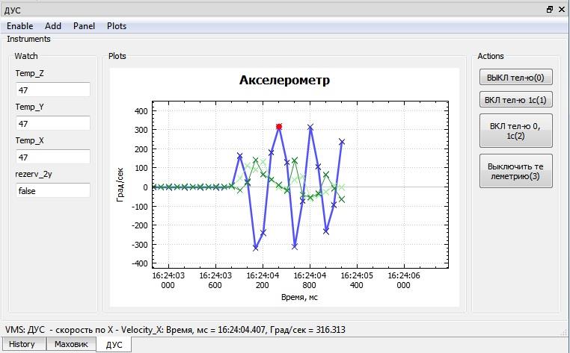Switch to the Маховик tab

pos(73,344)
